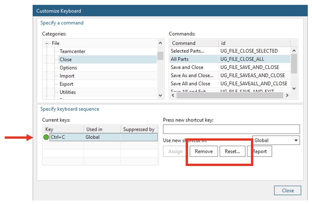Screen dimensions: 312x204
Task: Click the Remove button
Action: (204, 151)
